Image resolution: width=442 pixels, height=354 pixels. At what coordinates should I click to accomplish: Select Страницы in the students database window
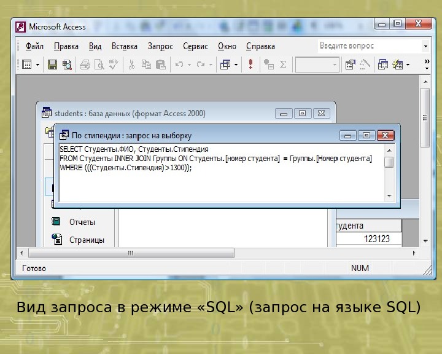(87, 240)
